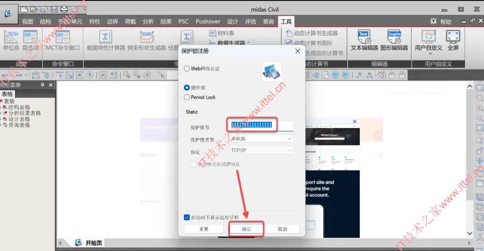Open the 查询 ribbon tab
The image size is (484, 251).
268,22
